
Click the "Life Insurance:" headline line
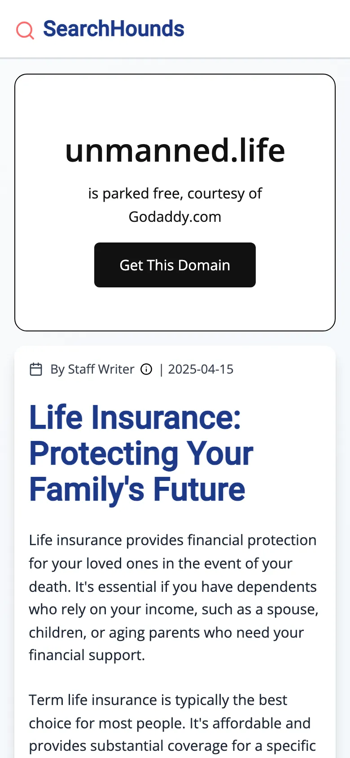click(x=135, y=417)
